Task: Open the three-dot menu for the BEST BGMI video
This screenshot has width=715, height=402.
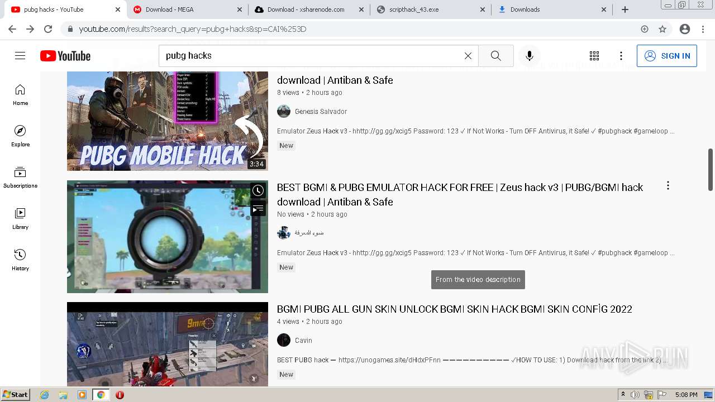Action: click(668, 186)
